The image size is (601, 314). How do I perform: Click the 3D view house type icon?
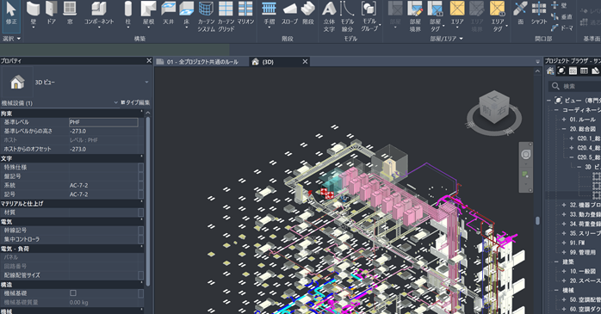17,82
